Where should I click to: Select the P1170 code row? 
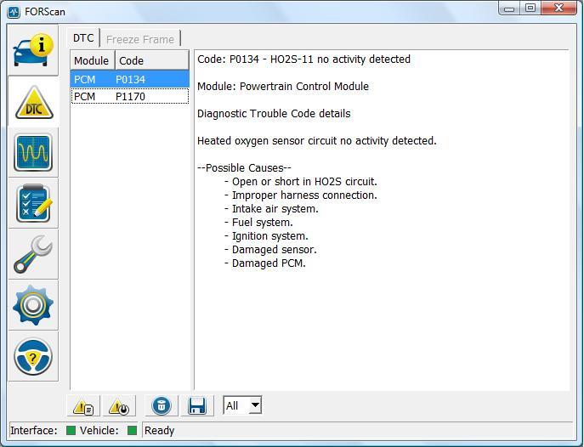tap(129, 97)
